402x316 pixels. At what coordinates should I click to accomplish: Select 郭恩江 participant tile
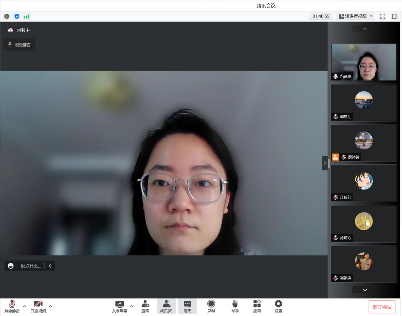[364, 103]
